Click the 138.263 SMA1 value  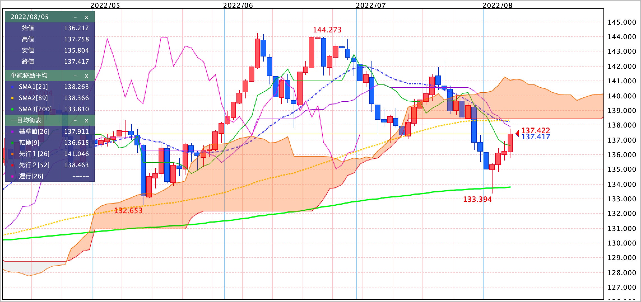[76, 87]
